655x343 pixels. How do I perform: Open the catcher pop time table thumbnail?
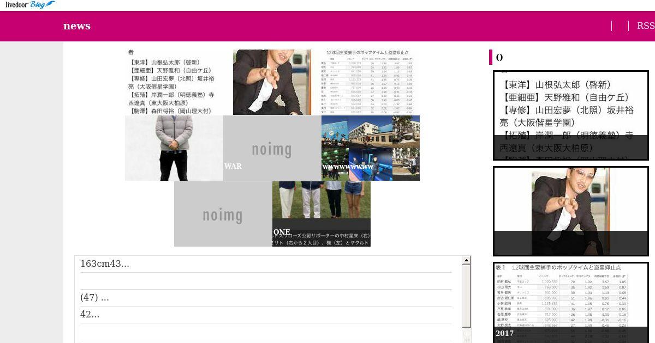coord(370,82)
